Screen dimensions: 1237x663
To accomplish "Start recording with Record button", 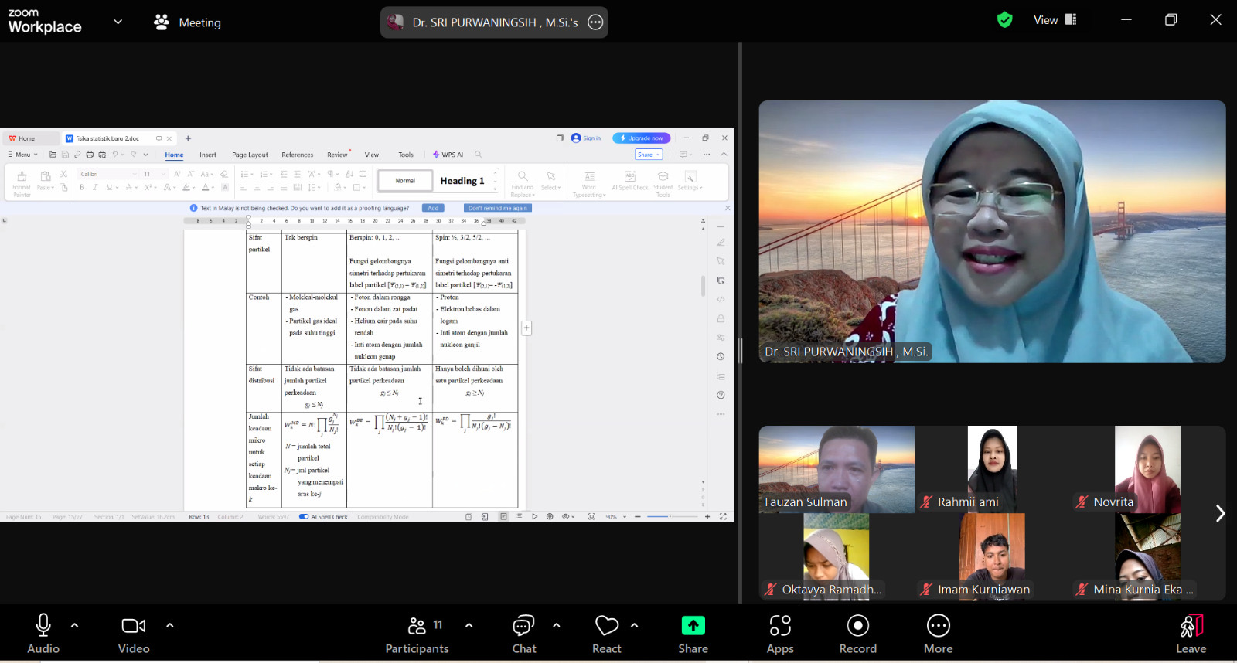I will pyautogui.click(x=857, y=633).
